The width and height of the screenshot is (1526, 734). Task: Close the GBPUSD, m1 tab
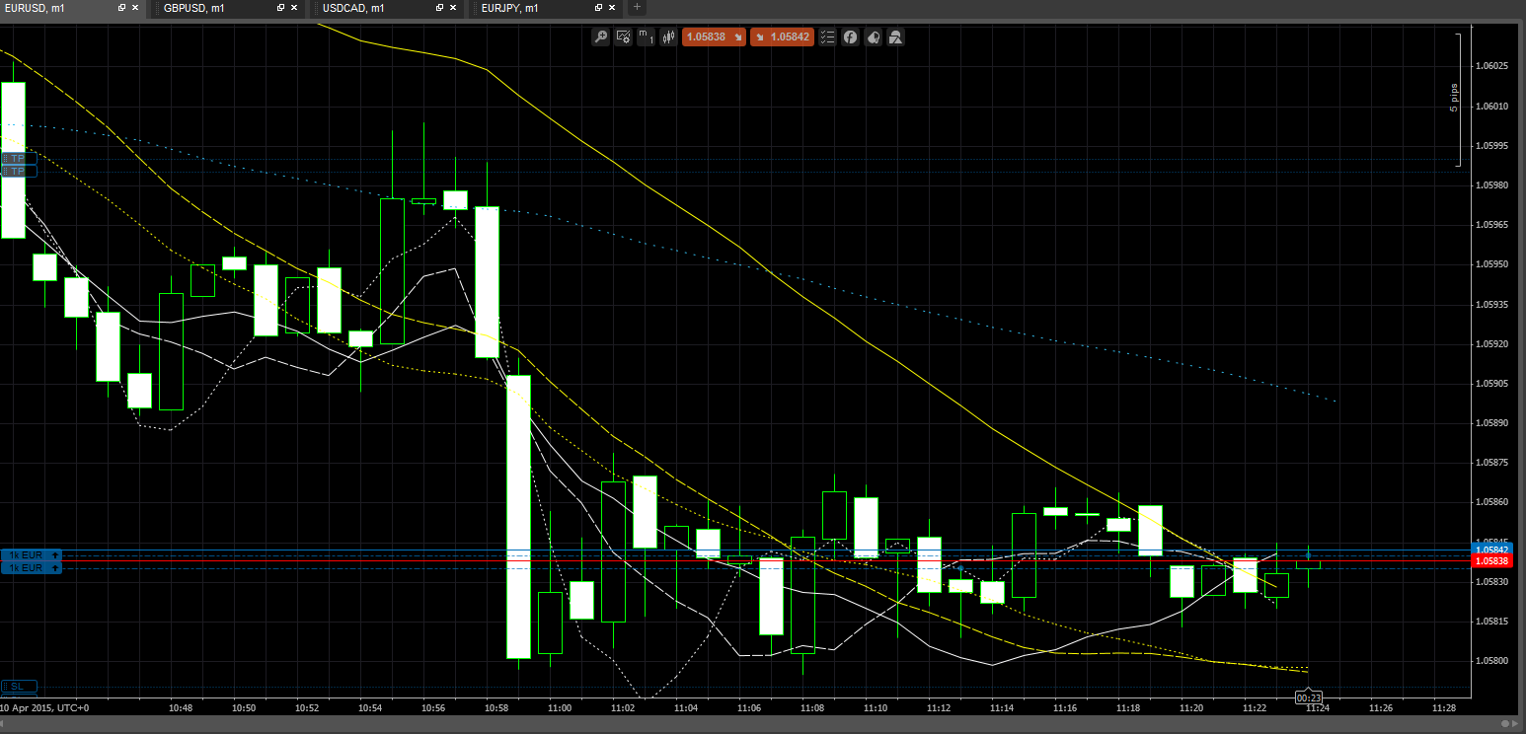(295, 8)
